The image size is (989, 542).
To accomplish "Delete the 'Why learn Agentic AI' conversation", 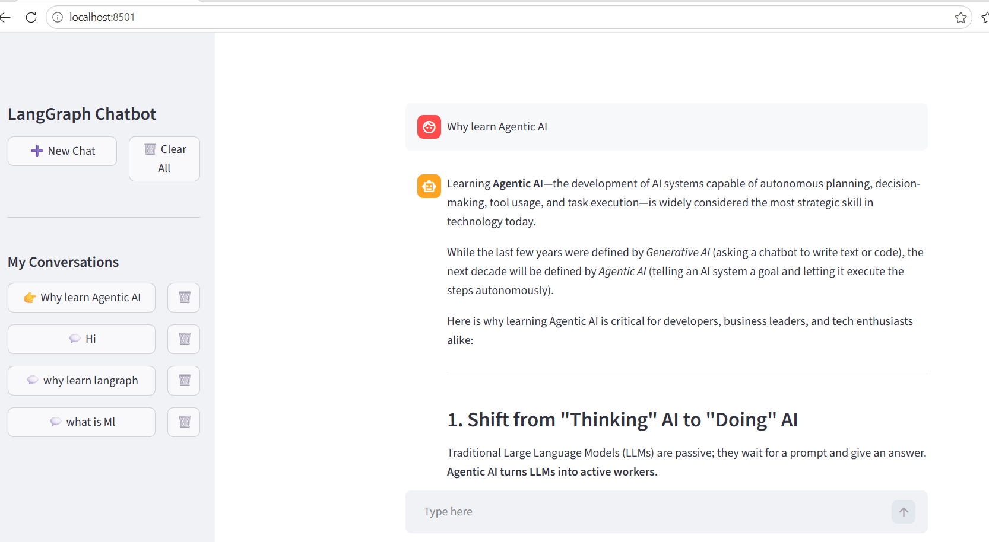I will tap(183, 298).
